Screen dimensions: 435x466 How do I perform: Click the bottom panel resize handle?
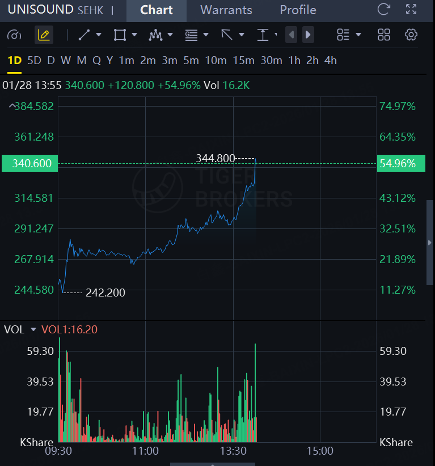click(213, 464)
